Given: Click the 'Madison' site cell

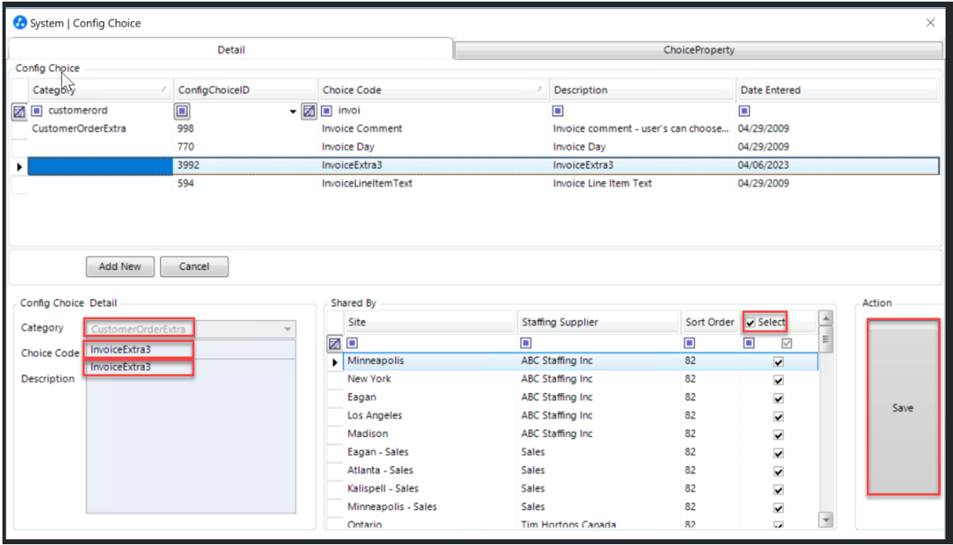Looking at the screenshot, I should tap(431, 434).
